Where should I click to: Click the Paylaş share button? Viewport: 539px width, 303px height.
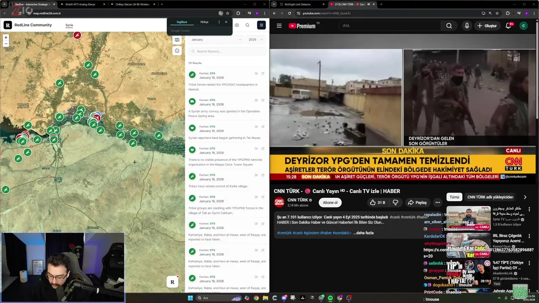(x=417, y=202)
